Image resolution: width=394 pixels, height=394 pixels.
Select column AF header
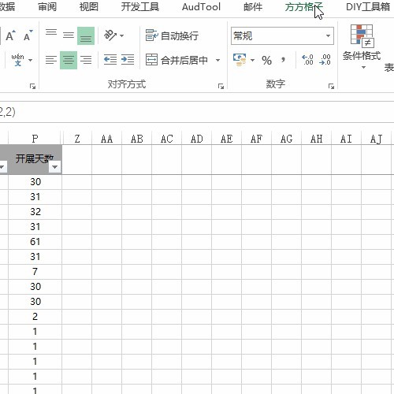click(x=256, y=139)
